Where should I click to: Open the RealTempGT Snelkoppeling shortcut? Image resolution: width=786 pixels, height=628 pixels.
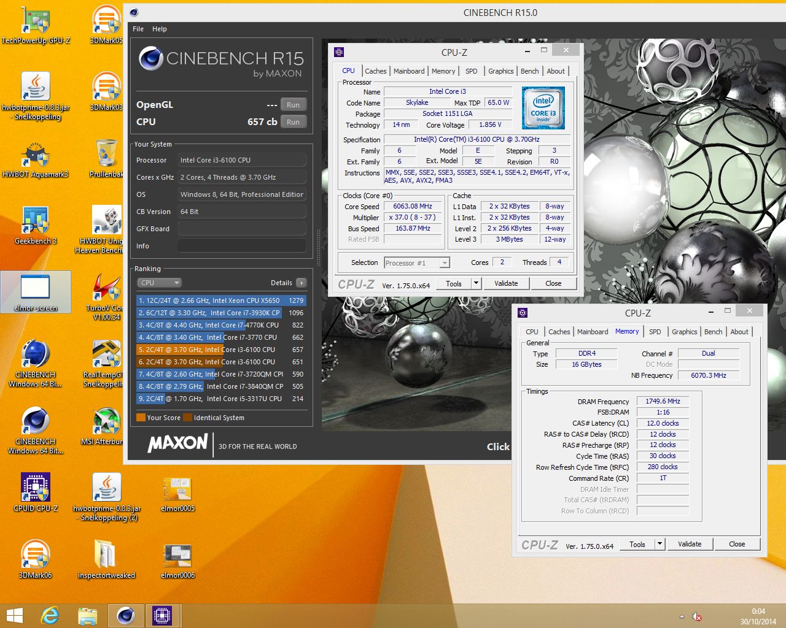[104, 364]
